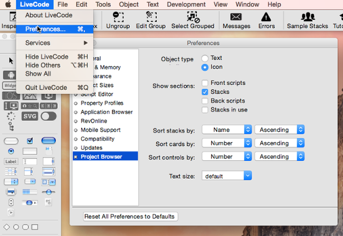Open Sample Stacks from the toolbar
The height and width of the screenshot is (236, 343).
307,20
